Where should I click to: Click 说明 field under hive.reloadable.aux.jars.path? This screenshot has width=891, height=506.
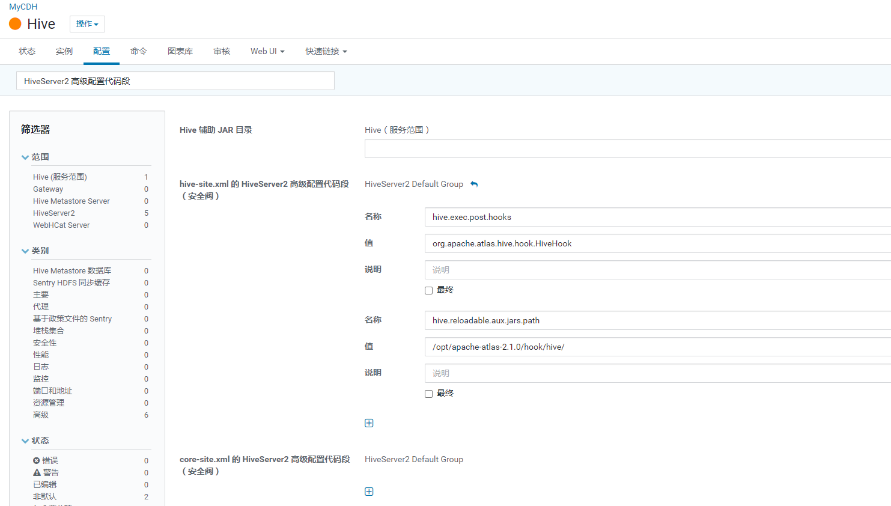coord(658,373)
